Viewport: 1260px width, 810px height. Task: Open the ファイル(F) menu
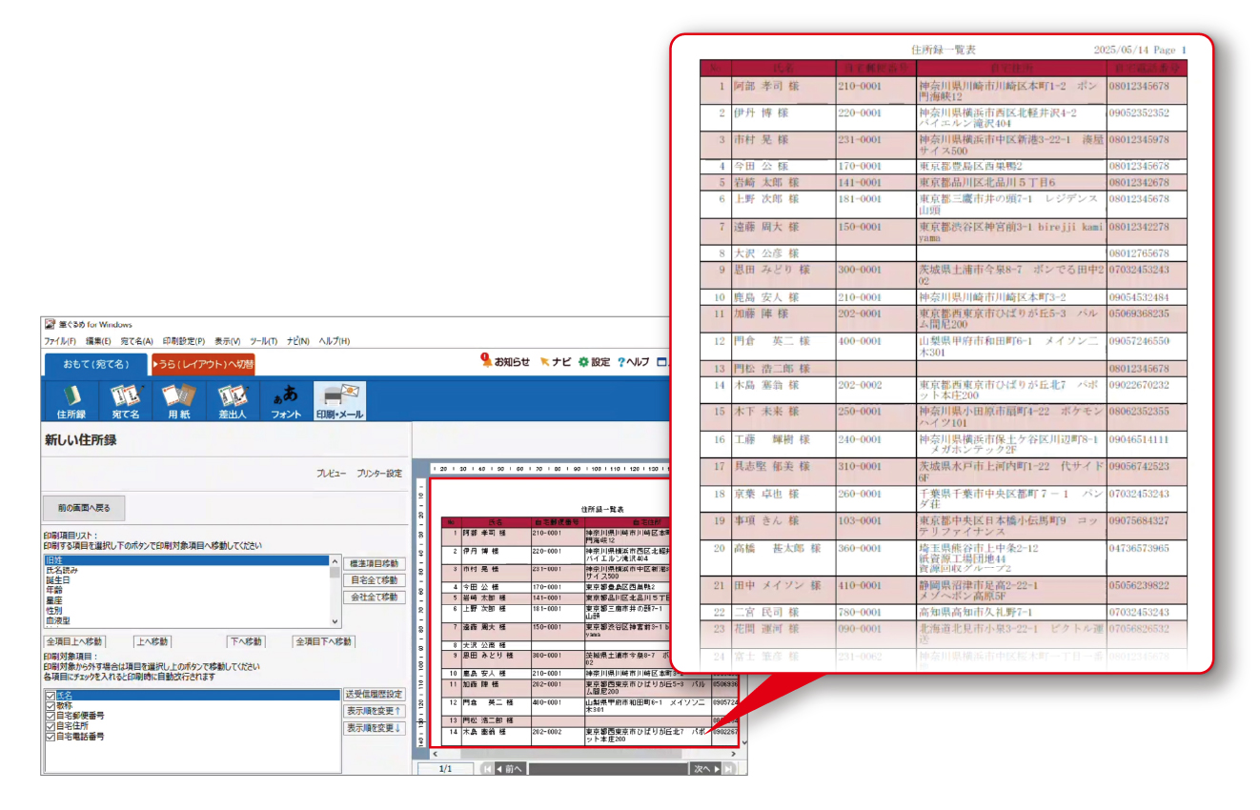click(x=59, y=341)
